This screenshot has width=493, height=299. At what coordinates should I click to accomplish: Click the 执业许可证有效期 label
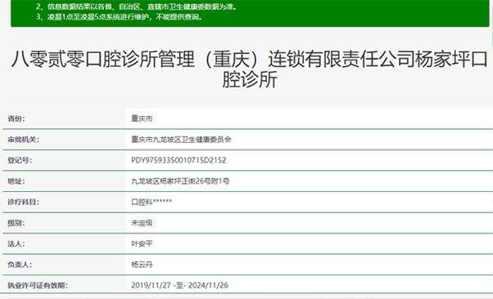38,285
